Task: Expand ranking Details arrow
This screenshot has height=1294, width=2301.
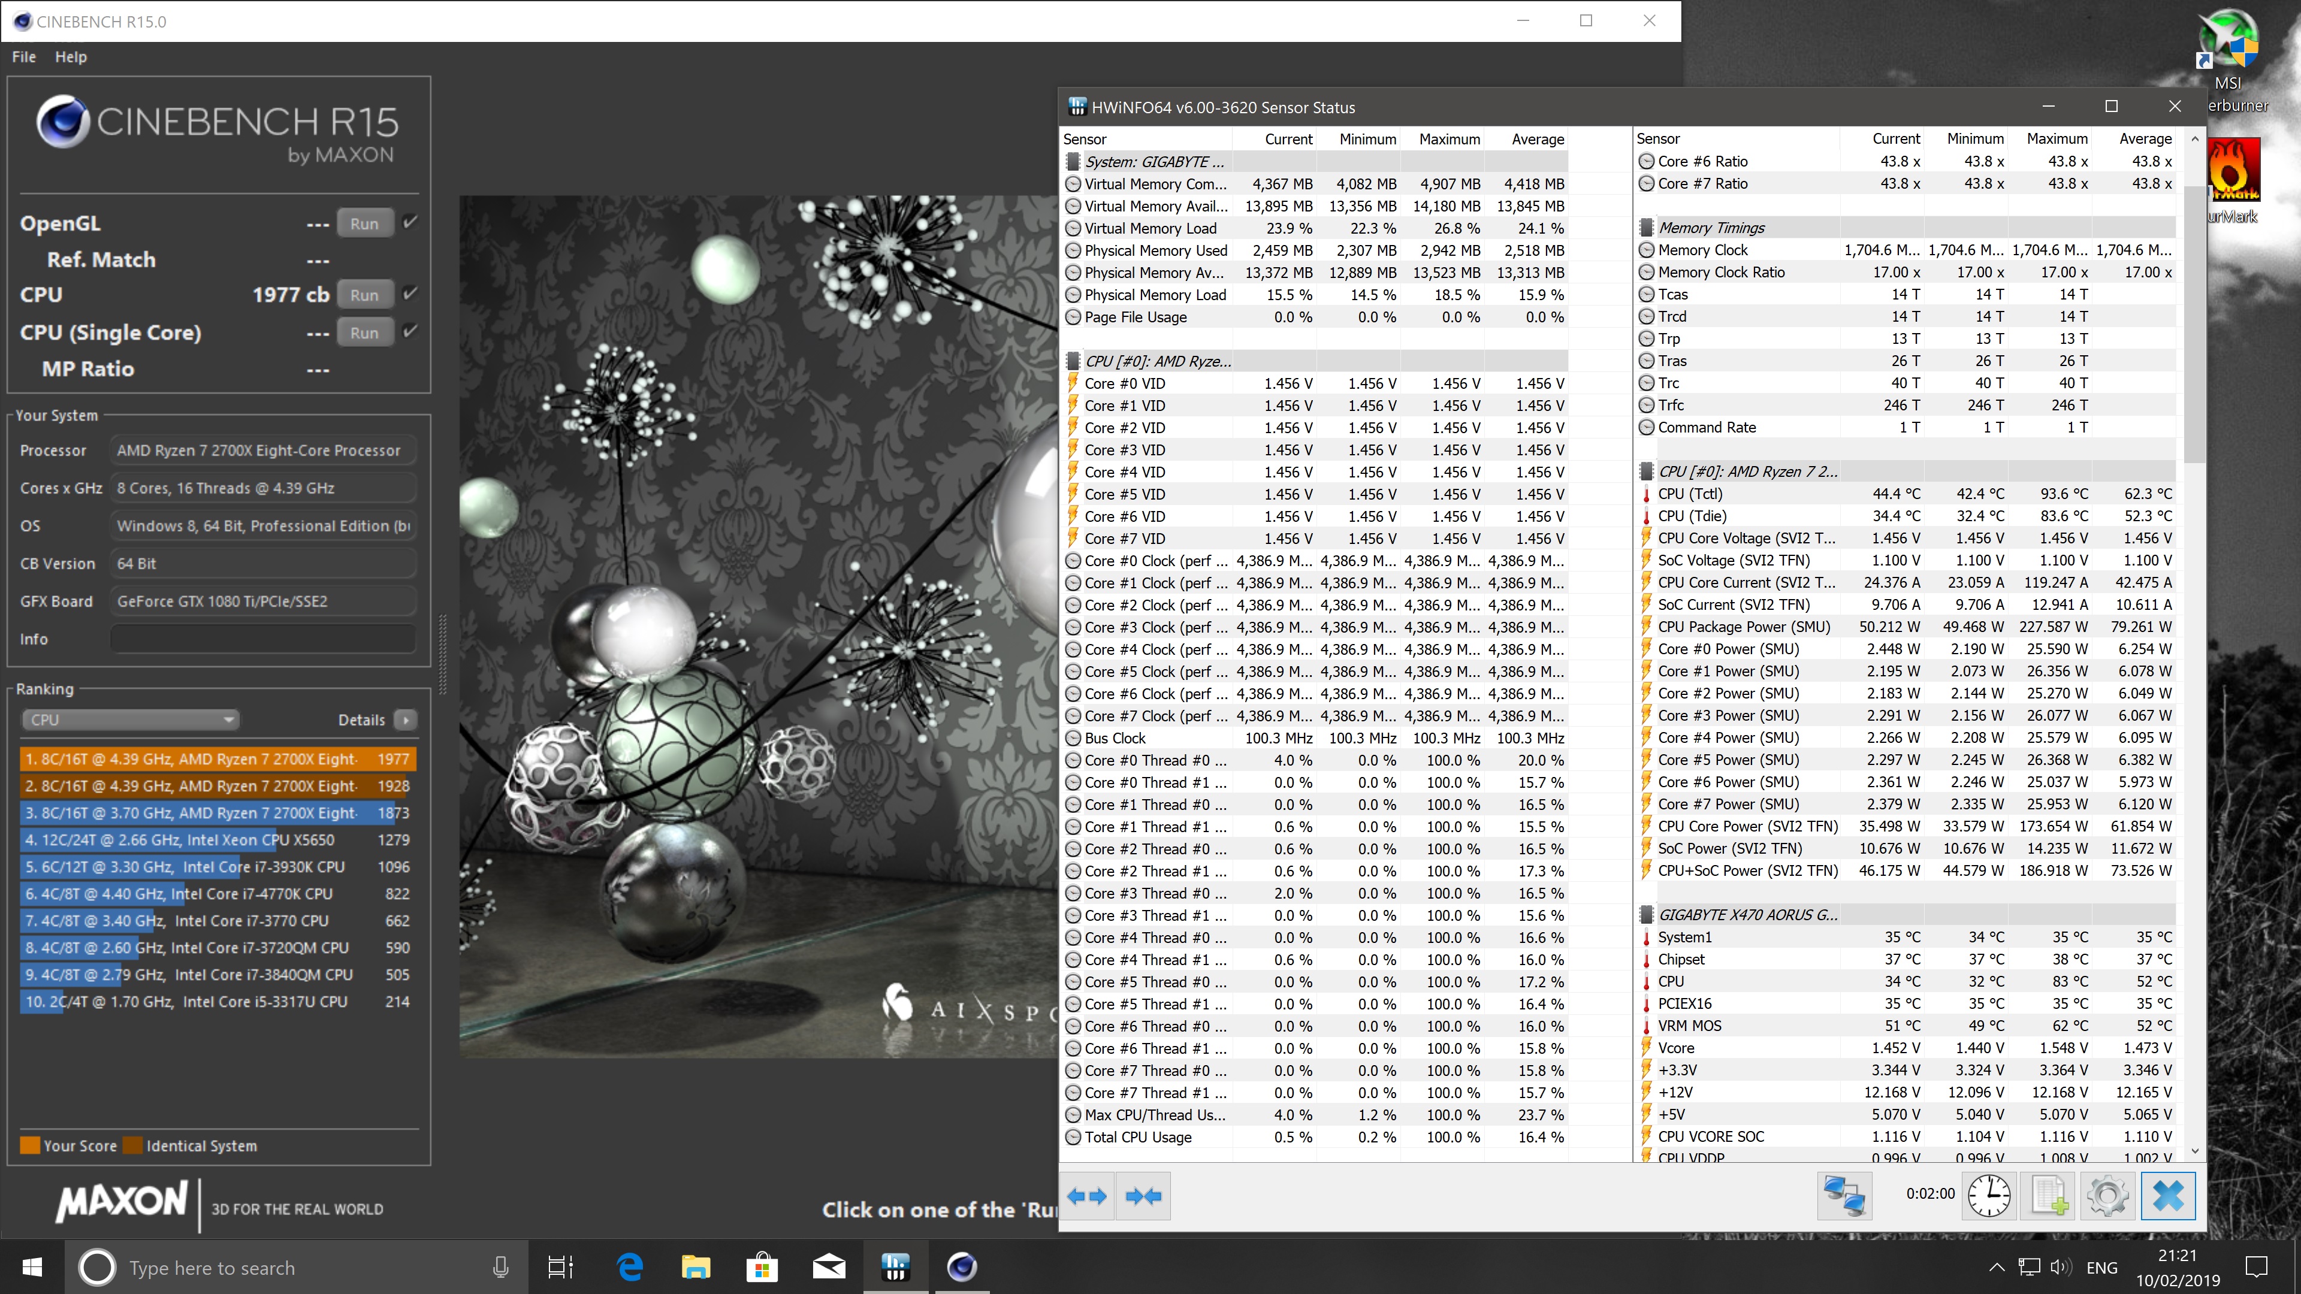Action: [x=406, y=719]
